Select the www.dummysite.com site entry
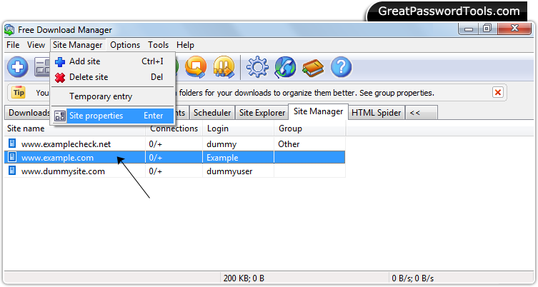This screenshot has width=538, height=287. click(174, 171)
